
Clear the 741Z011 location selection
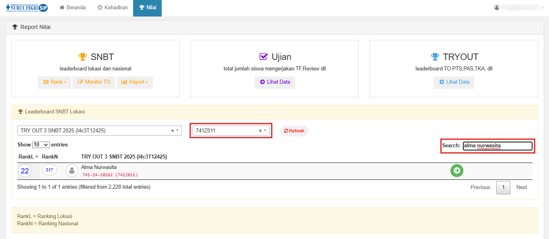260,131
